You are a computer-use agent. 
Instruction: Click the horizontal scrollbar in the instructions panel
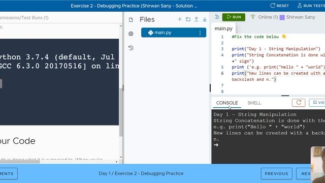20,162
